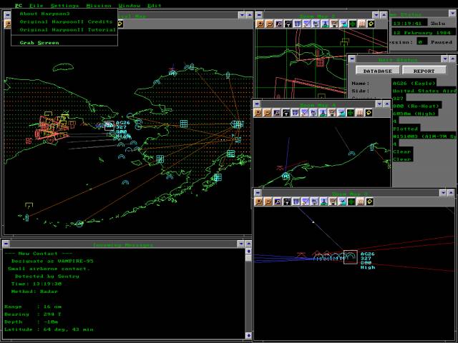The image size is (458, 343).
Task: Click the crossed-lines course icon in Zoom Map 2
Action: (306, 24)
